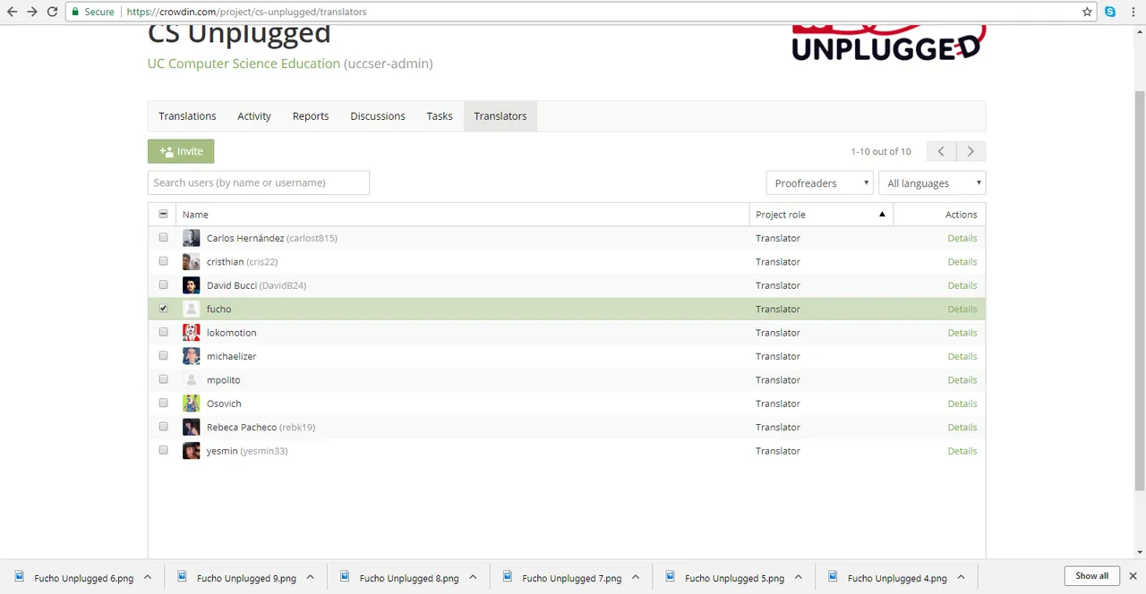Image resolution: width=1146 pixels, height=594 pixels.
Task: Switch to the Activity tab
Action: point(254,116)
